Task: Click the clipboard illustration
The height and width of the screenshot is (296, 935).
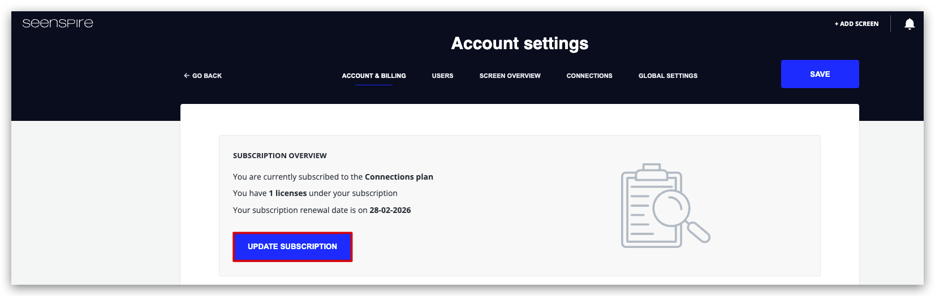Action: coord(652,206)
